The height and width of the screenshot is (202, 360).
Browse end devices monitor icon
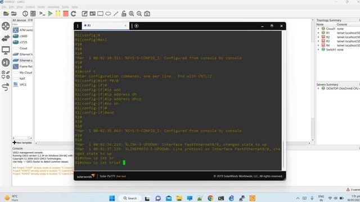(x=6, y=50)
